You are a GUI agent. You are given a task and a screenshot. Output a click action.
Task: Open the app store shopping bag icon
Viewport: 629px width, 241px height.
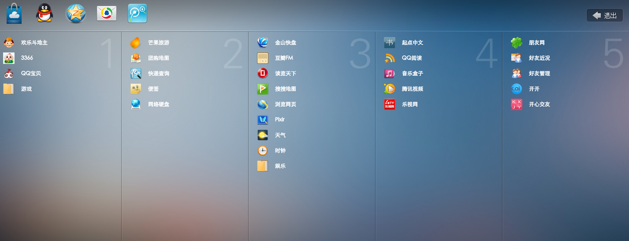(14, 13)
